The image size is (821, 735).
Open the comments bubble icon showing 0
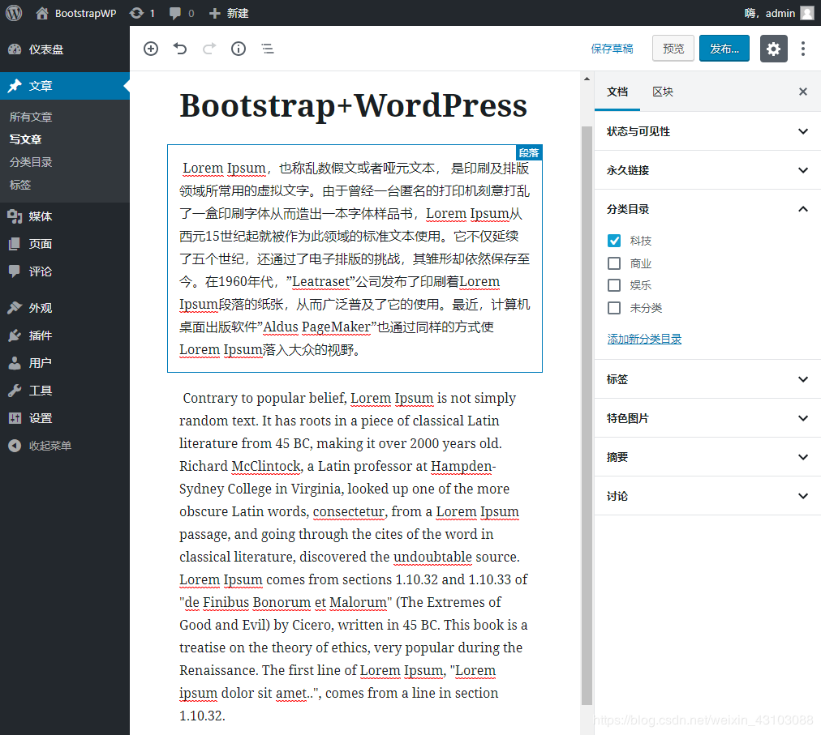tap(182, 13)
